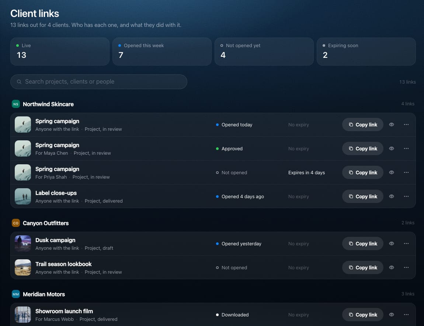Open the 'Opened today' Spring campaign thumbnail
Screen dimensions: 424x326
[x=23, y=125]
